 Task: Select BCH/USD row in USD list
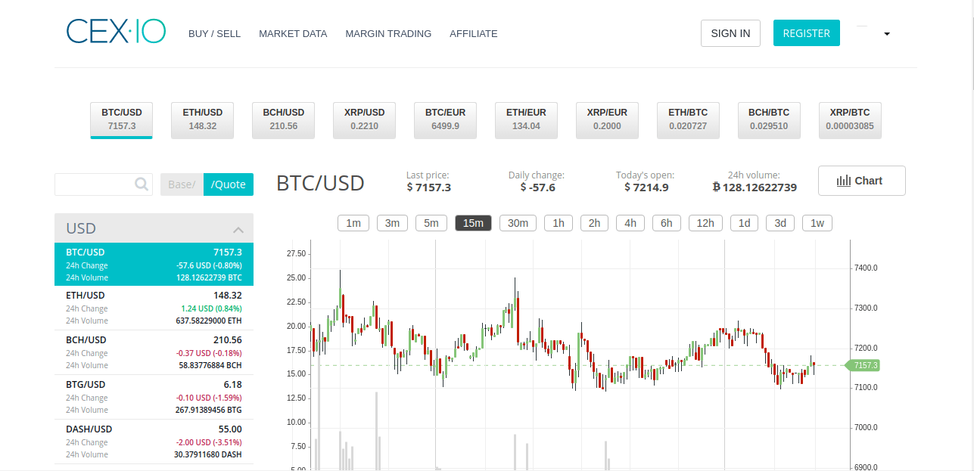154,352
